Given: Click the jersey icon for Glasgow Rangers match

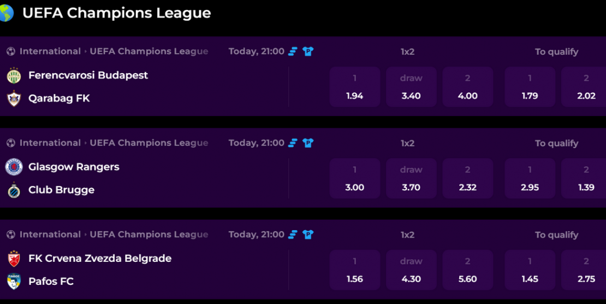Looking at the screenshot, I should (x=308, y=143).
